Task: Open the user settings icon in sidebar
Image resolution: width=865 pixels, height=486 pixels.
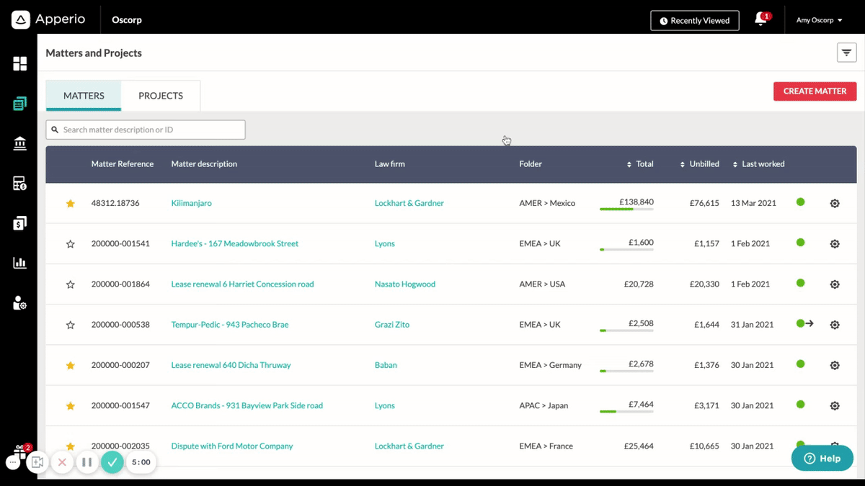Action: [x=19, y=303]
